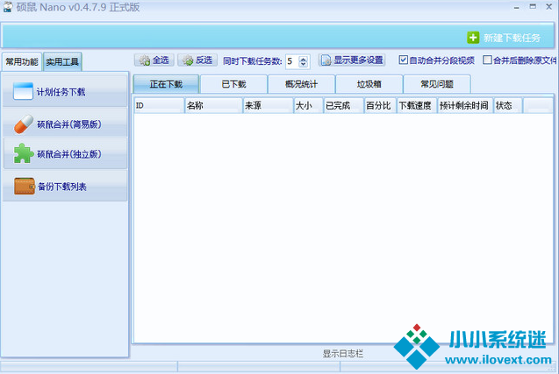Launch 硕鼠合并(简易版)
Image resolution: width=559 pixels, height=374 pixels.
tap(65, 123)
